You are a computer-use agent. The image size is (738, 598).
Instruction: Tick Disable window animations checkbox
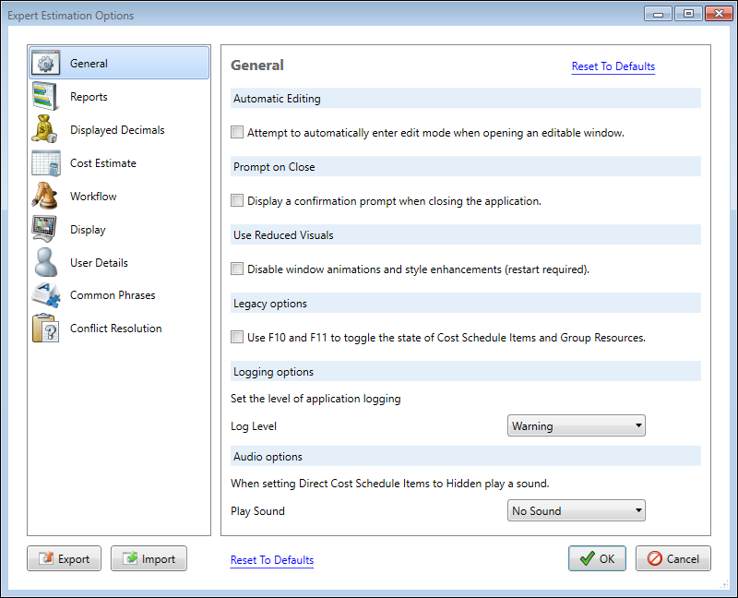(x=238, y=269)
